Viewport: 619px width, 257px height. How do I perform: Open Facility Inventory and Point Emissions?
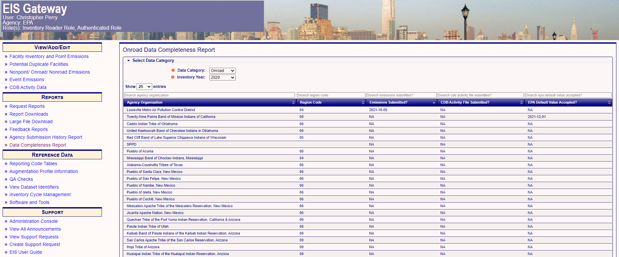tap(49, 56)
